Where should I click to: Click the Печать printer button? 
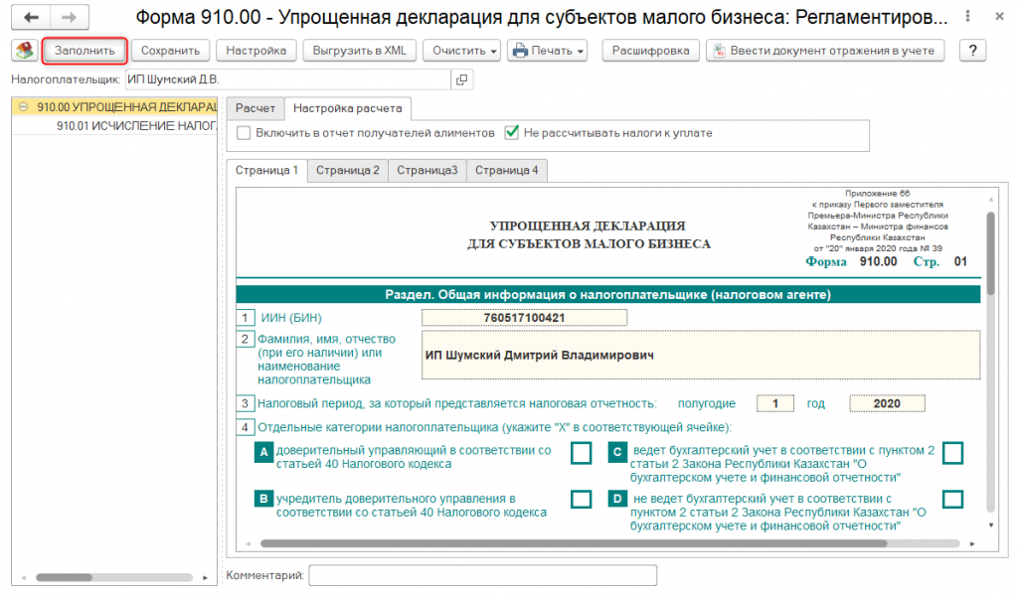click(x=548, y=51)
